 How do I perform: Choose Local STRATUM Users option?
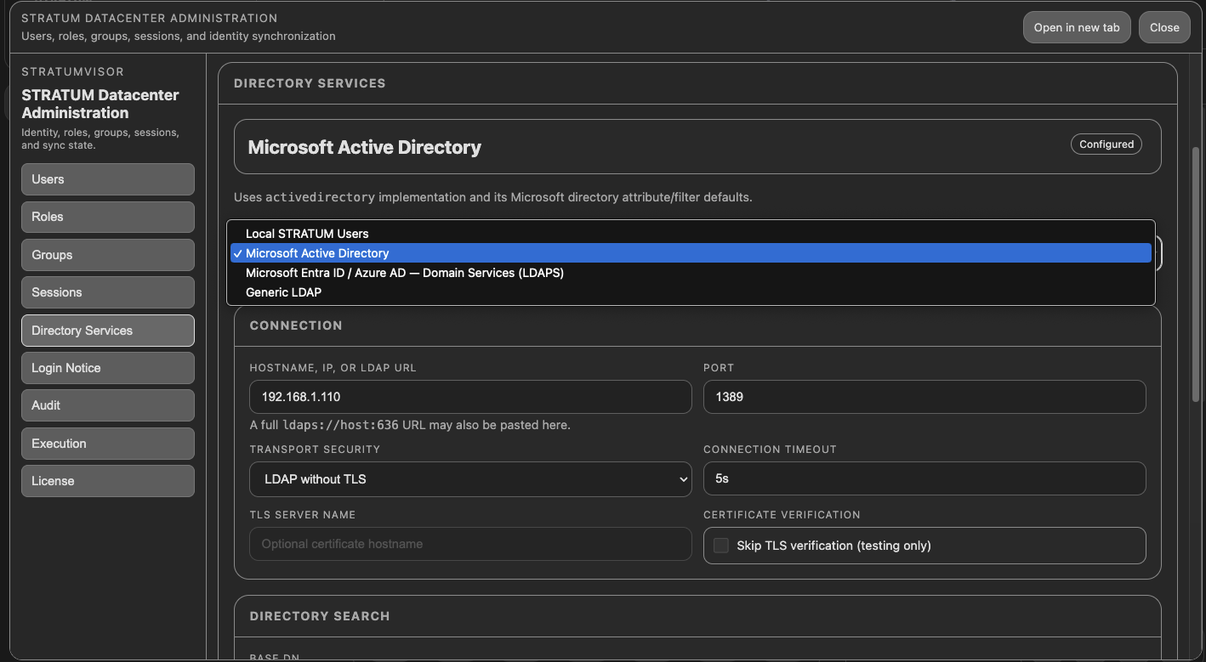pos(691,234)
